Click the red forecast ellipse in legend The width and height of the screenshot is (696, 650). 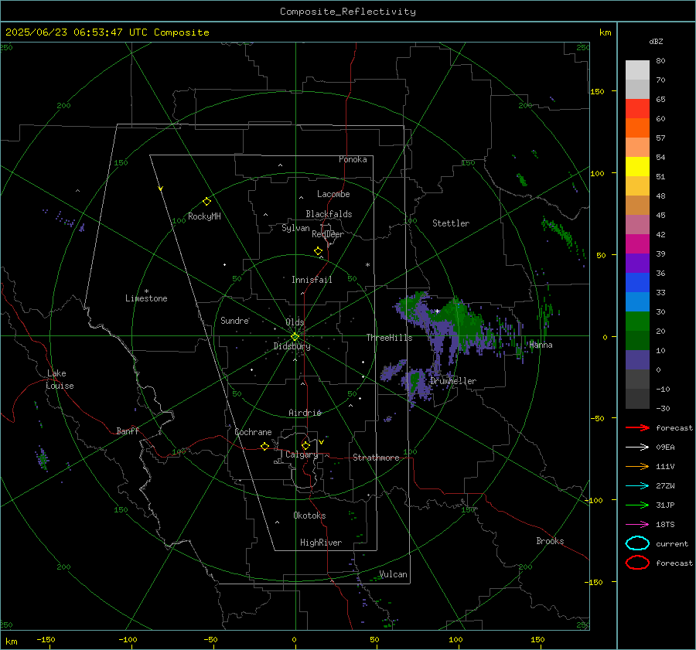click(x=637, y=563)
